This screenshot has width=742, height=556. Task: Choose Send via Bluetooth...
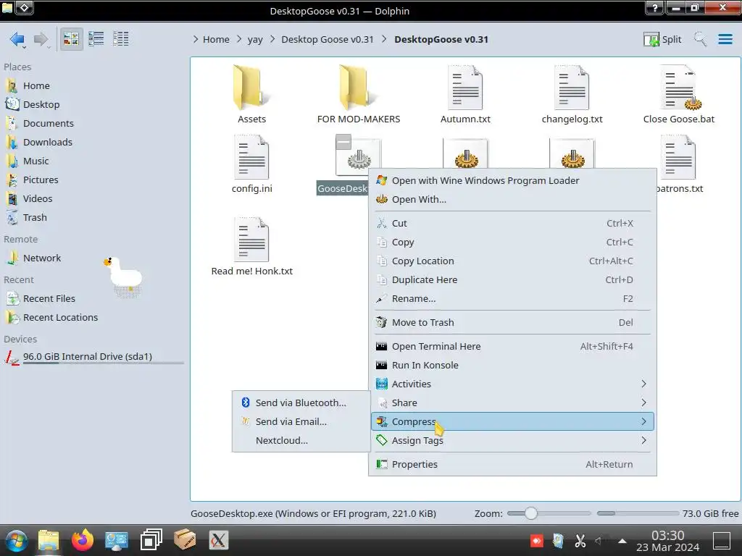click(301, 403)
